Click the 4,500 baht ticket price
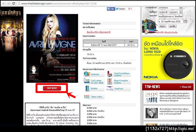Viewport: 196px width, 132px height. pyautogui.click(x=91, y=108)
